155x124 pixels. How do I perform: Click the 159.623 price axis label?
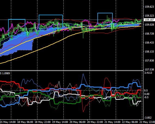[x=149, y=7]
